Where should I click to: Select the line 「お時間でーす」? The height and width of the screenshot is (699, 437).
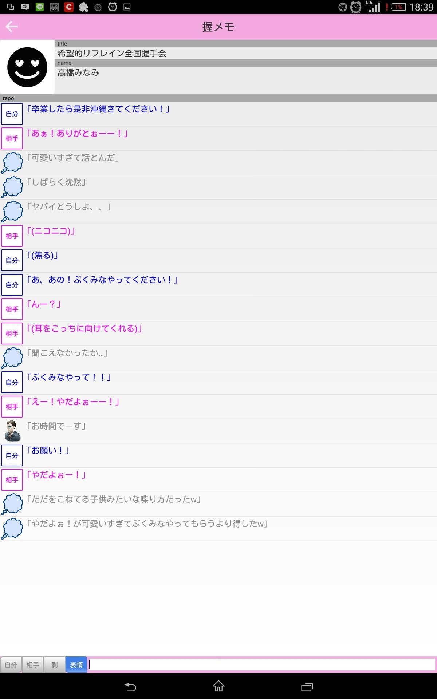219,431
